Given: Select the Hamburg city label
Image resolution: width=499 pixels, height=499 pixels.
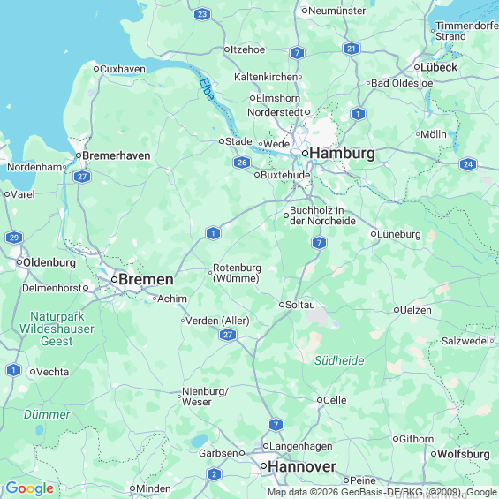Looking at the screenshot, I should (x=342, y=153).
